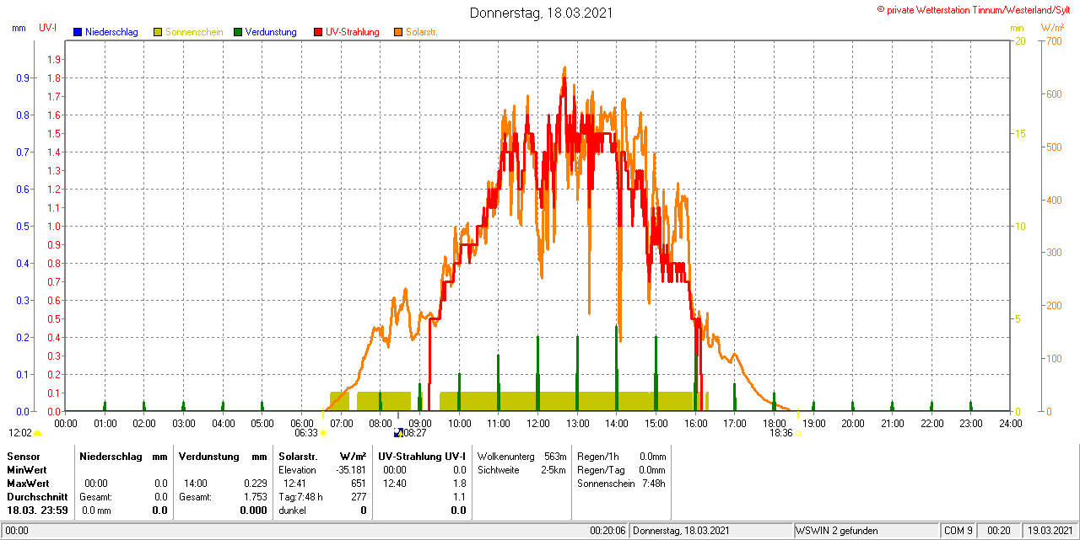This screenshot has height=540, width=1080.
Task: Click the green Verdunstung legend swatch
Action: [238, 32]
